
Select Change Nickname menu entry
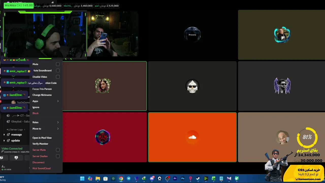point(42,95)
